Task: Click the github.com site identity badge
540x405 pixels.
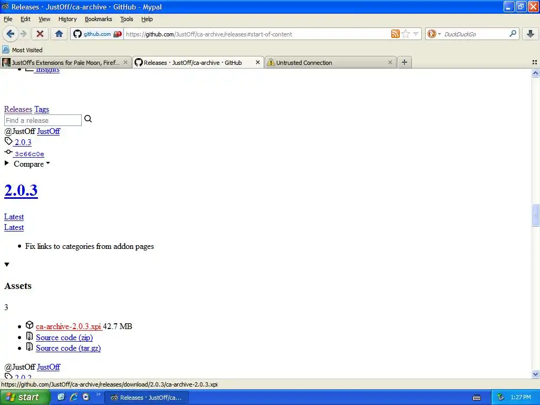Action: click(98, 34)
